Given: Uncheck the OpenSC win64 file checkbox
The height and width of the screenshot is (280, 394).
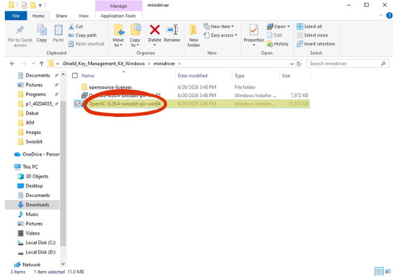Looking at the screenshot, I should tap(78, 104).
